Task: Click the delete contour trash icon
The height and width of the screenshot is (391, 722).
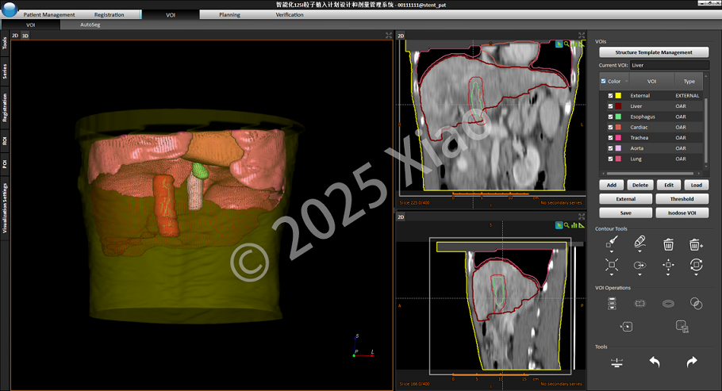Action: [x=668, y=244]
